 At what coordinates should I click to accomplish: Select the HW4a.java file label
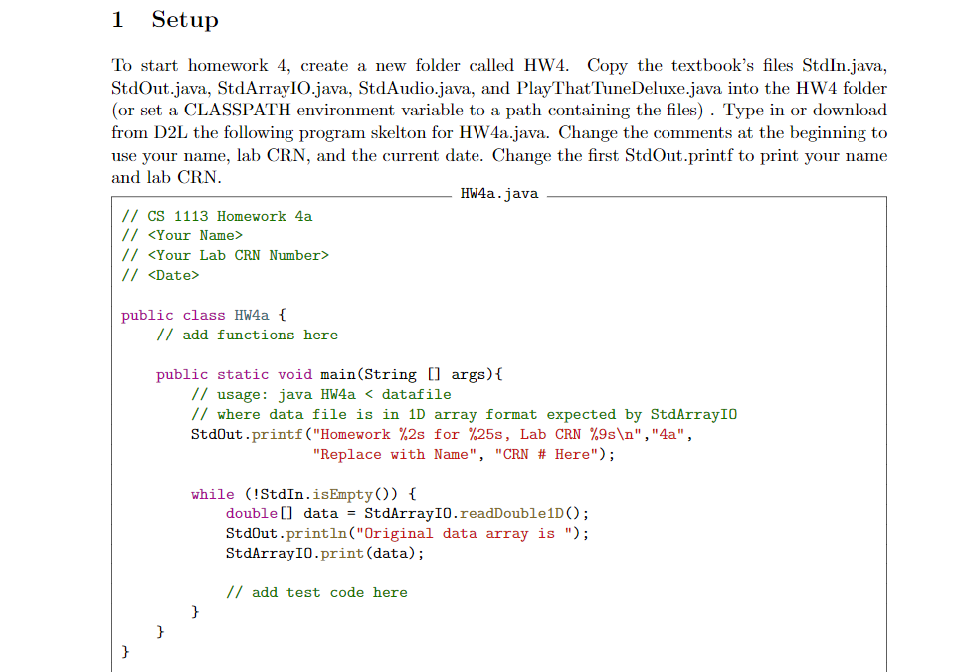tap(497, 194)
